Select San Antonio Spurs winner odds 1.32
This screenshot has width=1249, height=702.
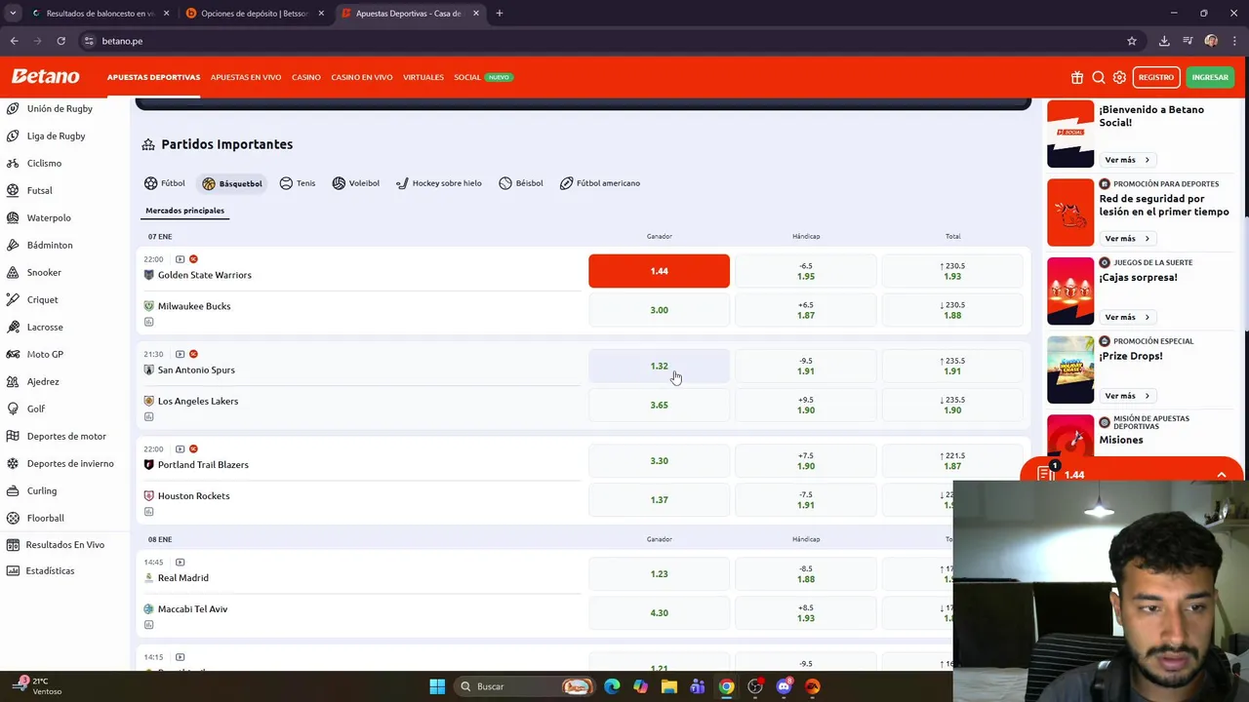pyautogui.click(x=659, y=366)
